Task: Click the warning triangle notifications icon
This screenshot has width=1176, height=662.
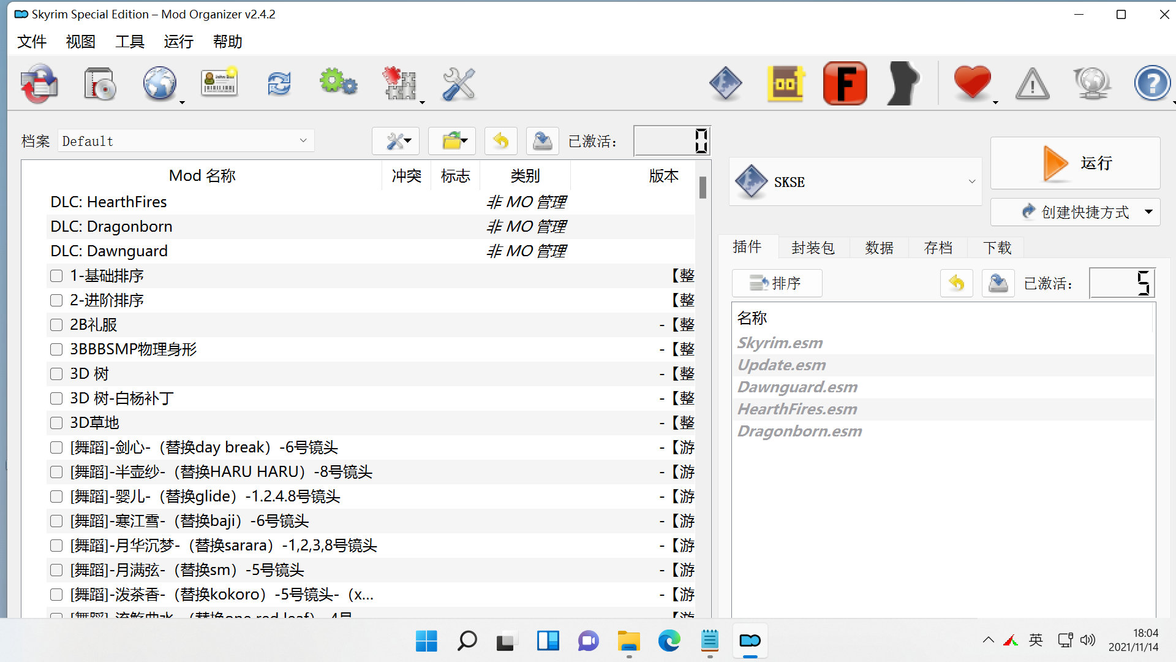Action: coord(1032,84)
